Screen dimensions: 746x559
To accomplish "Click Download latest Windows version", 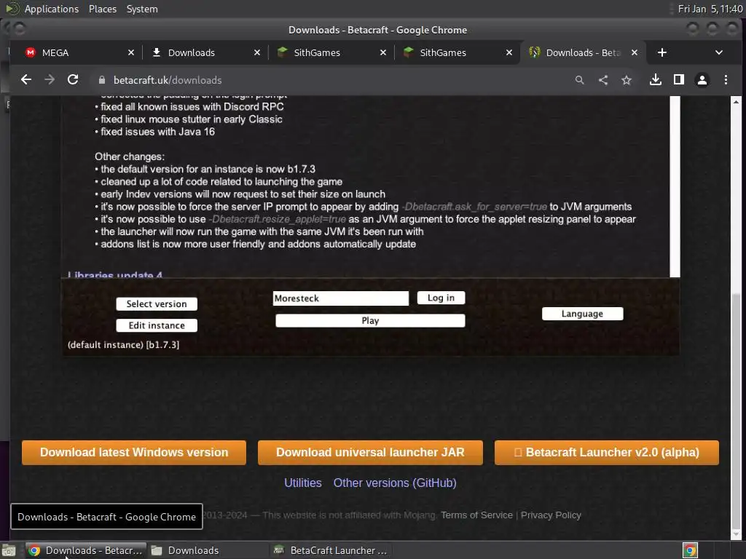I will (134, 452).
